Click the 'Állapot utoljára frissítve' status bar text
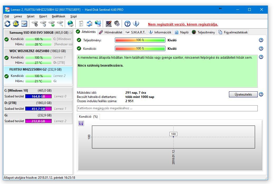Image resolution: width=279 pixels, height=184 pixels. [40, 178]
